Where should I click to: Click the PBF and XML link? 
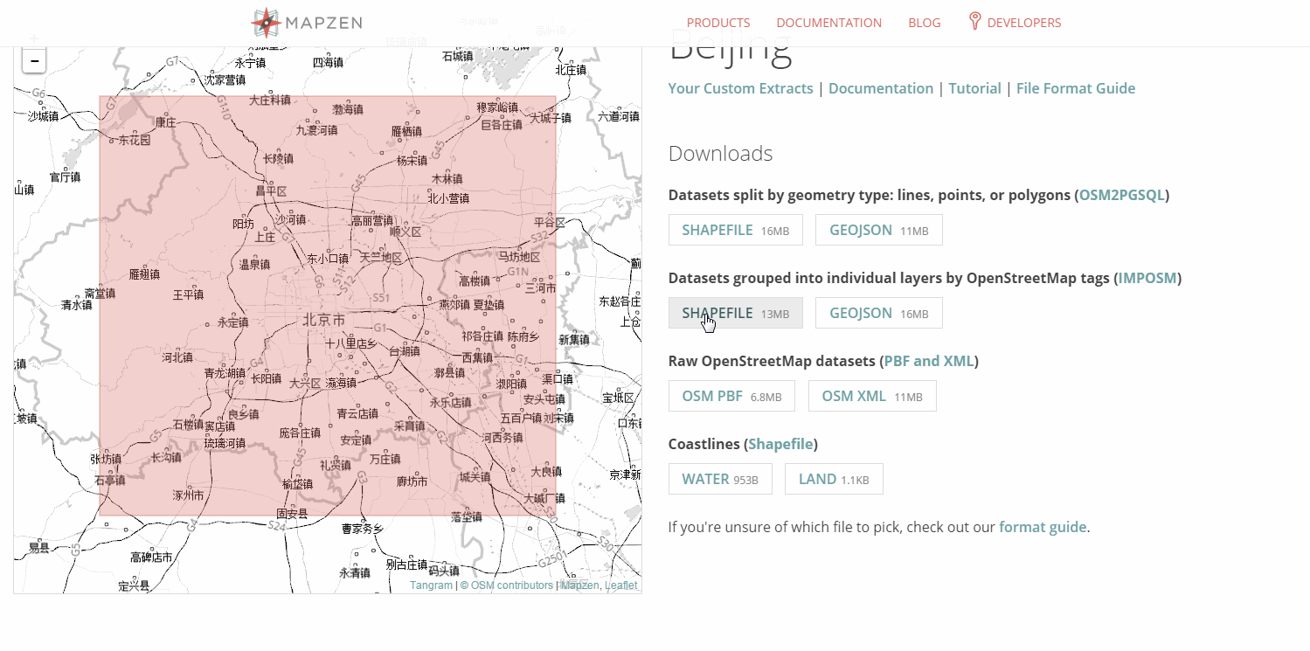click(929, 361)
